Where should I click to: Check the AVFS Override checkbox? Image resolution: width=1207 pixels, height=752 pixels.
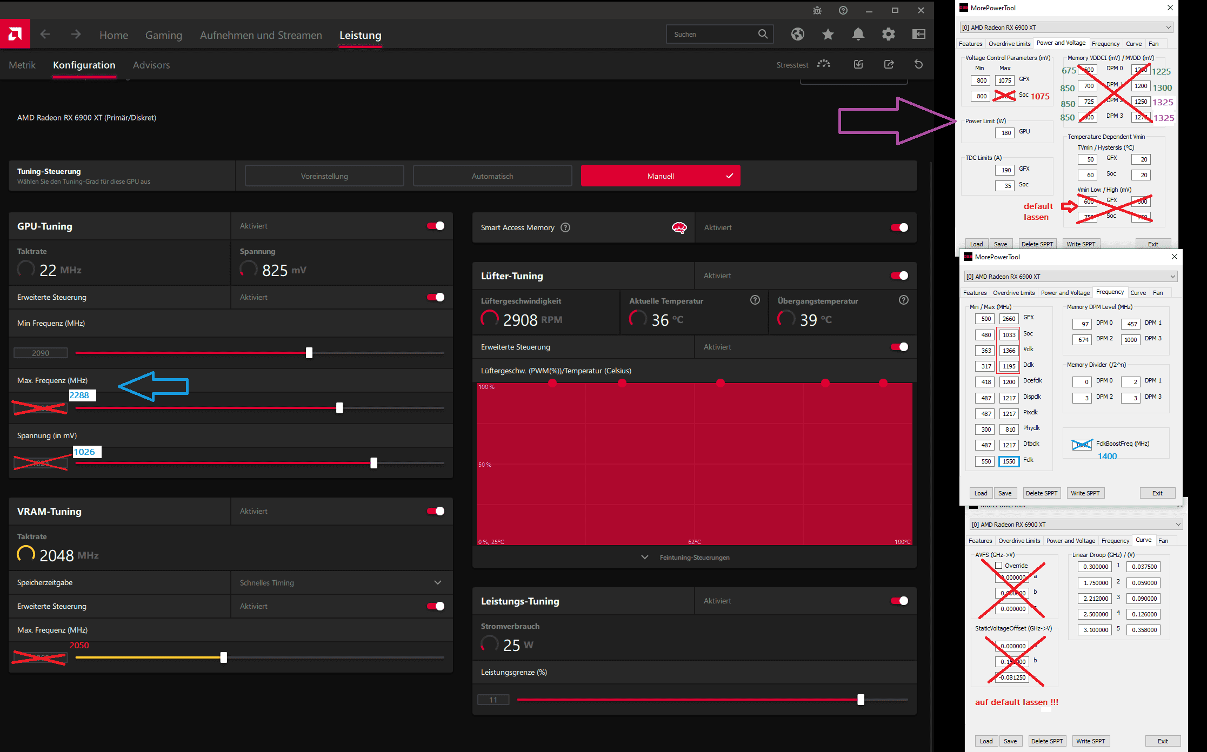coord(998,566)
